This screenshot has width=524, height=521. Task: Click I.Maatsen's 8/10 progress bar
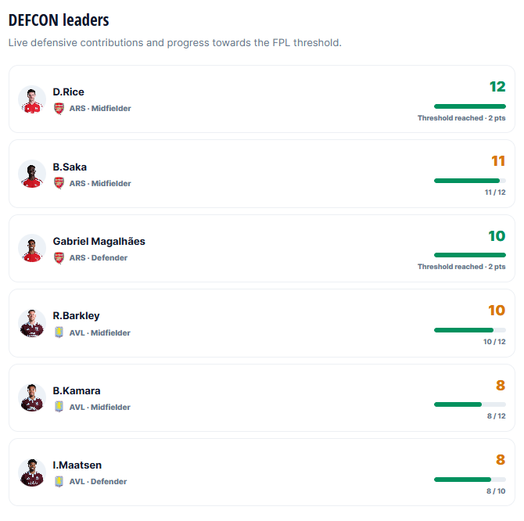click(470, 480)
